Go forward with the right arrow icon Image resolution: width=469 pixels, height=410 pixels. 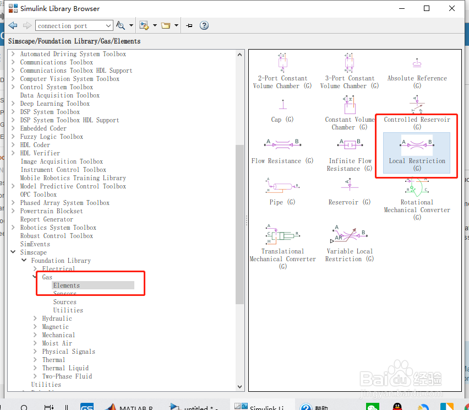point(27,25)
